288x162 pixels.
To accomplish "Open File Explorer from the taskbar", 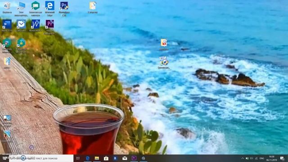I will pos(97,158).
